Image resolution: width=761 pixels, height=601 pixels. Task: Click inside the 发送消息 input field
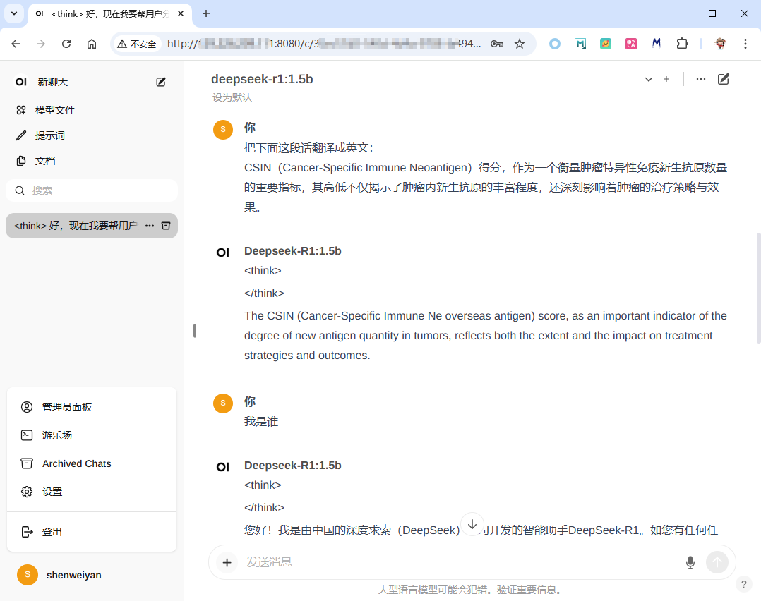[424, 562]
